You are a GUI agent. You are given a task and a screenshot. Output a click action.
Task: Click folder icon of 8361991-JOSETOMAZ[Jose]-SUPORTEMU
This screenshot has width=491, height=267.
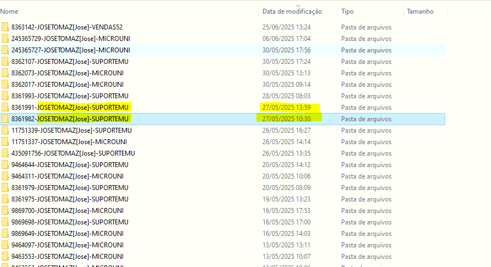(x=5, y=108)
